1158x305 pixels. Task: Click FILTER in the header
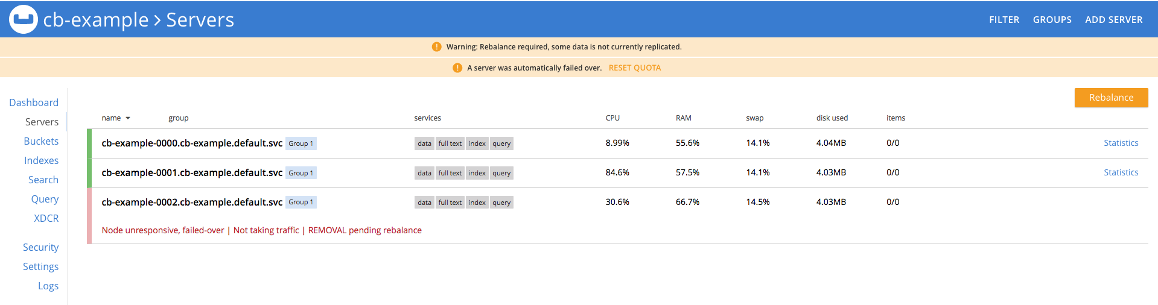pos(1004,20)
